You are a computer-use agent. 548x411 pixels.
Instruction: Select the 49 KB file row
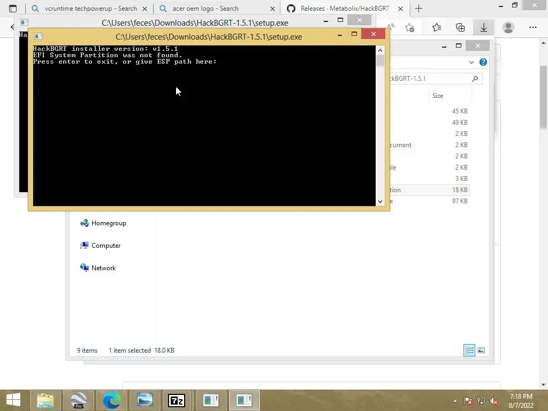pyautogui.click(x=430, y=123)
